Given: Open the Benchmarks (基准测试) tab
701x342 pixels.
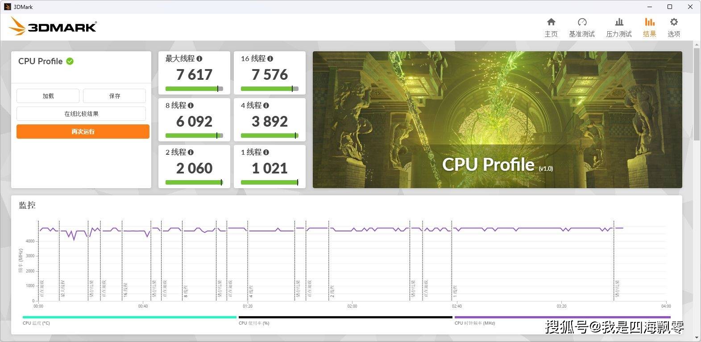Looking at the screenshot, I should (x=581, y=27).
